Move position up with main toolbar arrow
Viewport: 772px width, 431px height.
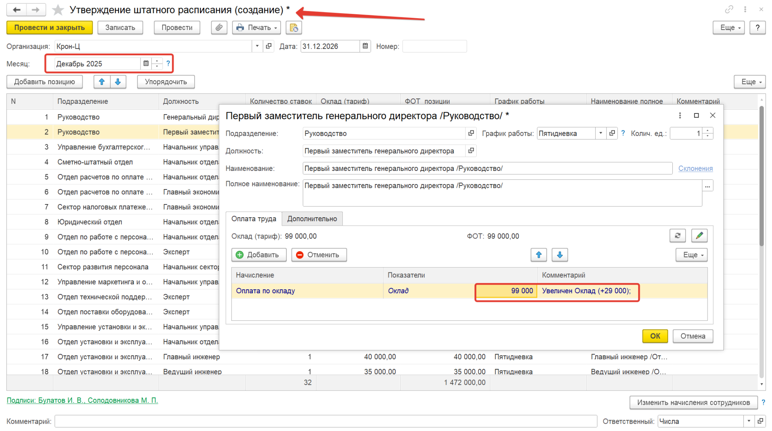[x=102, y=82]
